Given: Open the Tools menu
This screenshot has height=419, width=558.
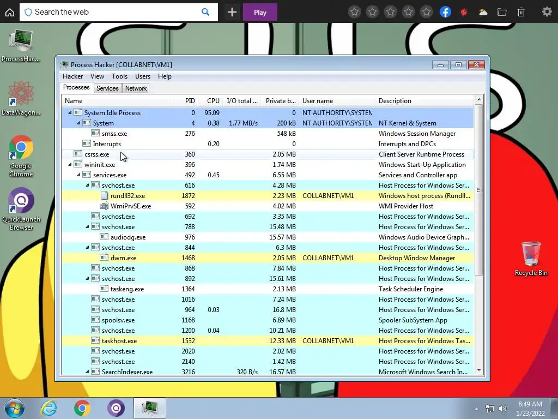Looking at the screenshot, I should tap(119, 76).
